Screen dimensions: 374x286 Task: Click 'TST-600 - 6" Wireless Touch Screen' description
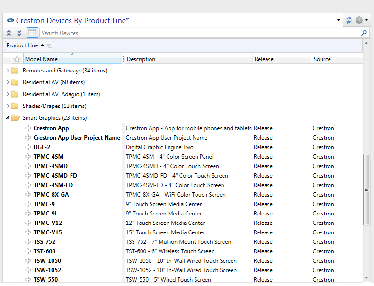(170, 251)
